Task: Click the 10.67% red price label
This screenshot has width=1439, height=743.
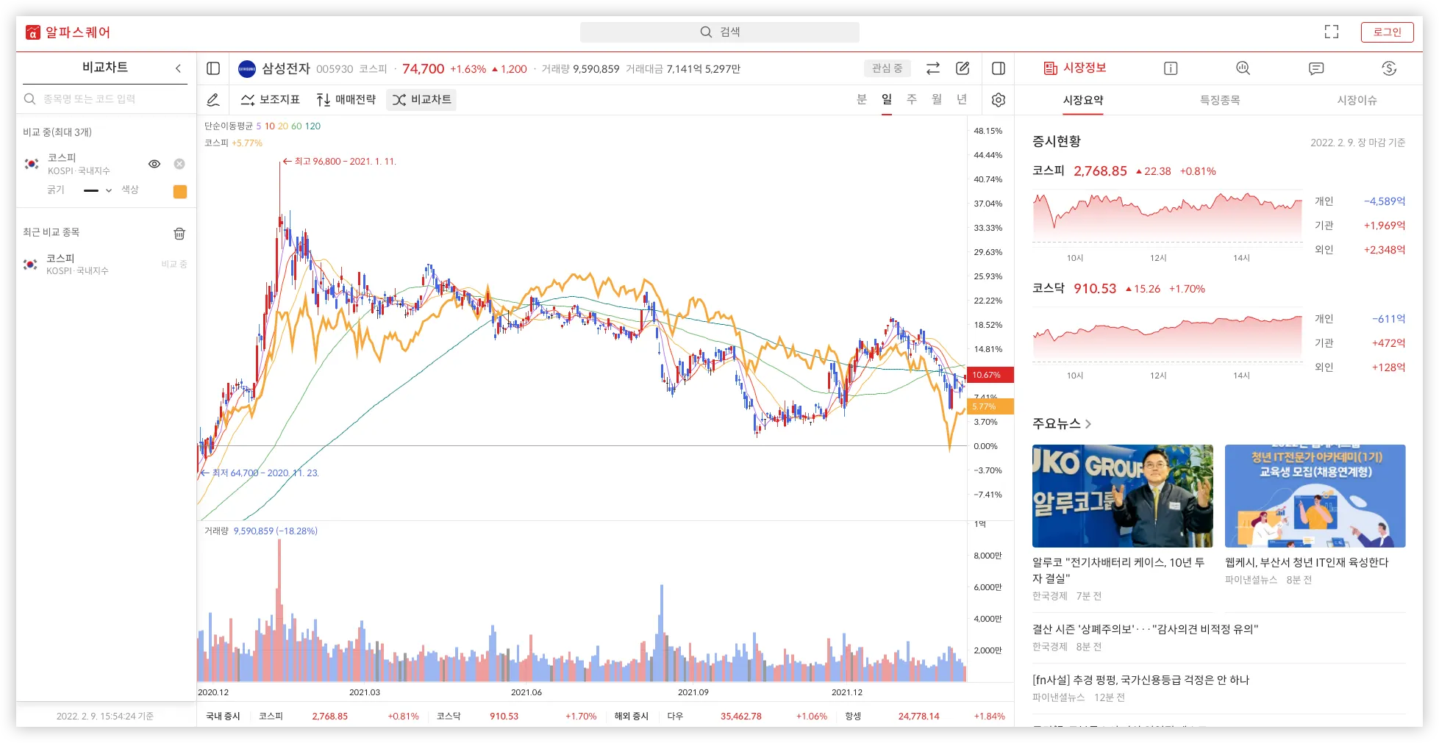Action: 990,375
